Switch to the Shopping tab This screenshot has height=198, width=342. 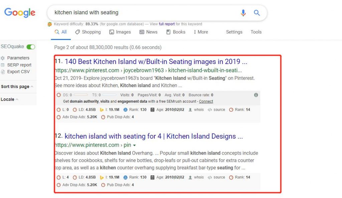(88, 32)
